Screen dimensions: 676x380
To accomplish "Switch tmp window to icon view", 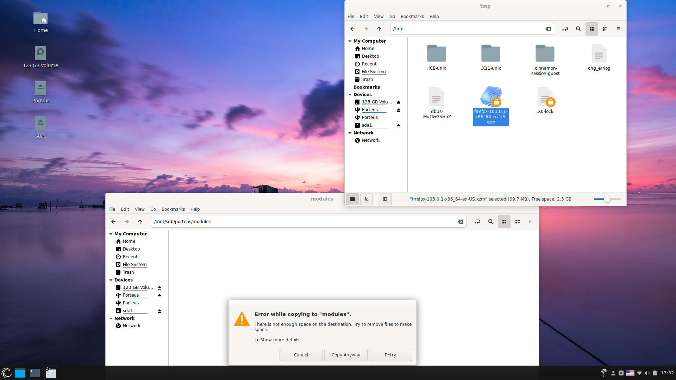I will 592,29.
